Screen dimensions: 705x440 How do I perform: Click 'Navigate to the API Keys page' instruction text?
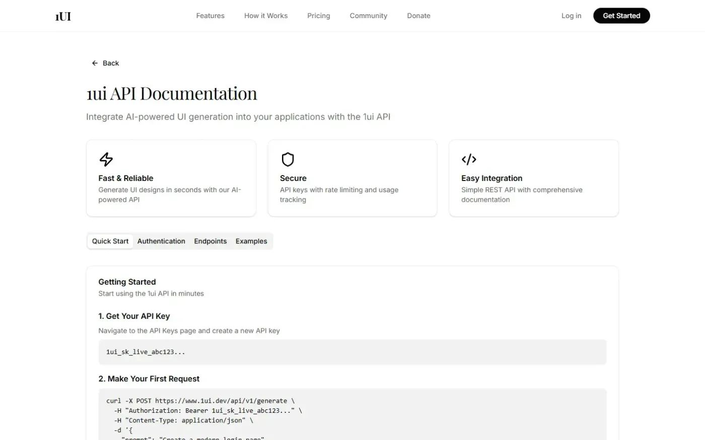(x=189, y=331)
